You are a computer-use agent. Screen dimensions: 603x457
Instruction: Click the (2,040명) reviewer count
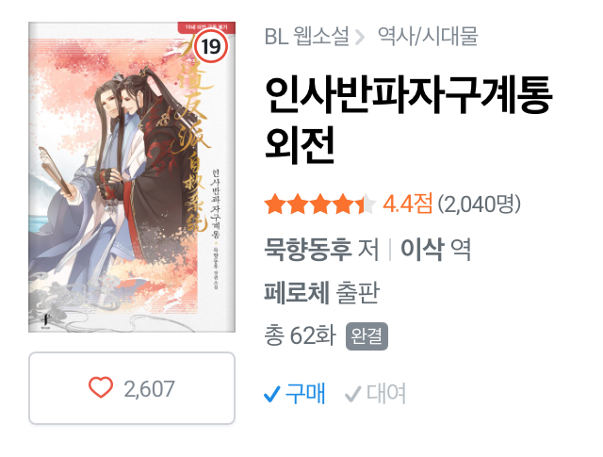(480, 204)
